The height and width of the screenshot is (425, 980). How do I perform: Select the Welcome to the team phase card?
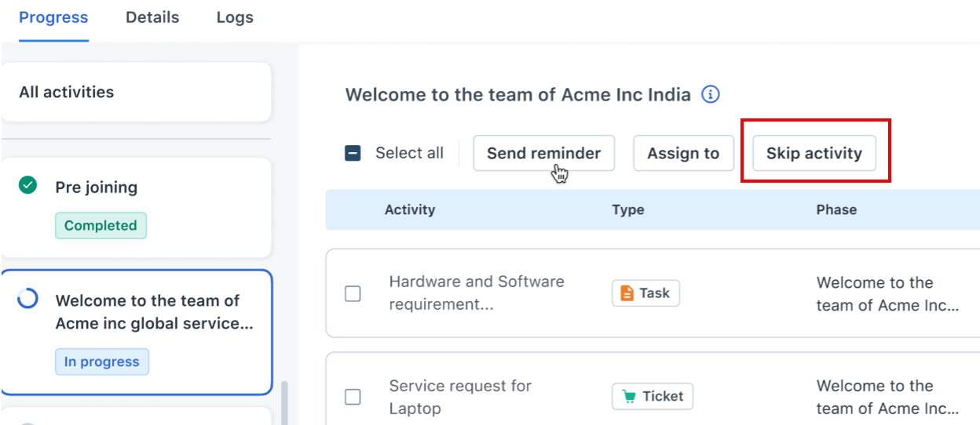coord(135,331)
